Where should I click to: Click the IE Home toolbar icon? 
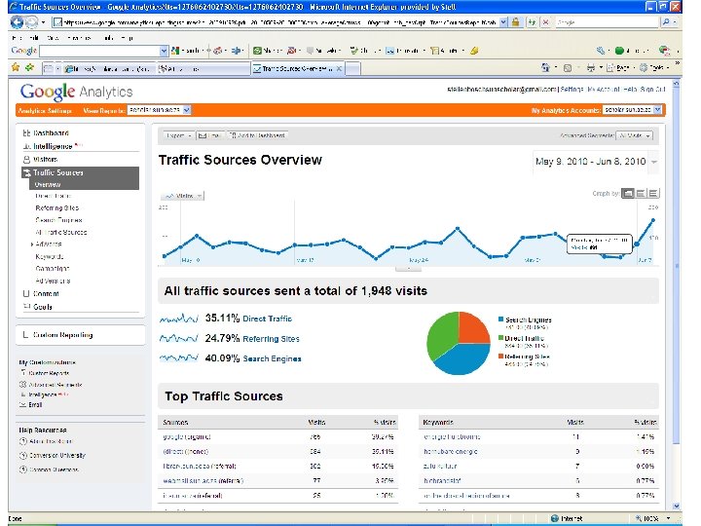tap(545, 67)
